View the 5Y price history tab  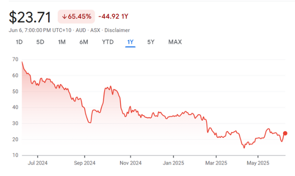tap(151, 42)
